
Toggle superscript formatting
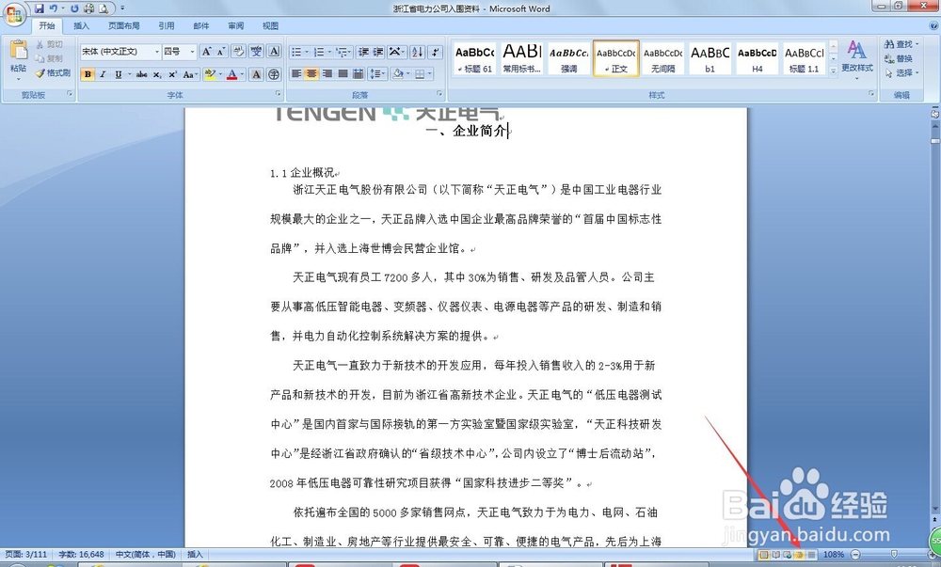[x=172, y=74]
